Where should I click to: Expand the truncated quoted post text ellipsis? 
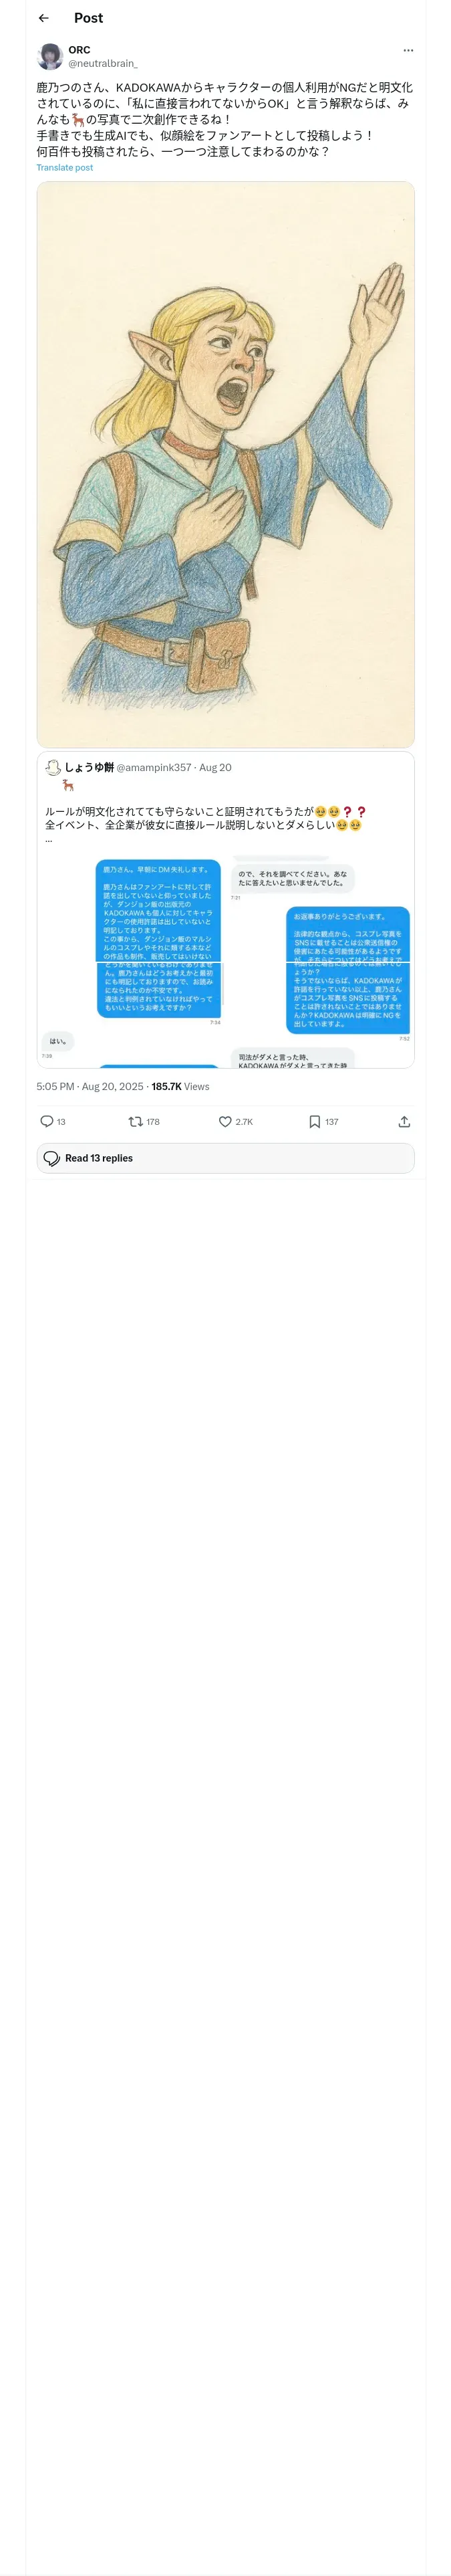pos(48,839)
